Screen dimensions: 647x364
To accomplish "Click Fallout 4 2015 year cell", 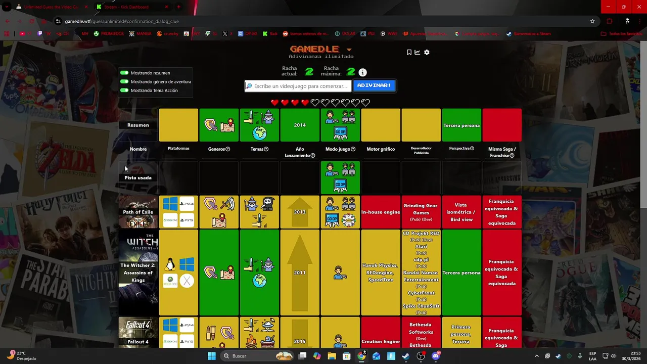I will coord(300,332).
